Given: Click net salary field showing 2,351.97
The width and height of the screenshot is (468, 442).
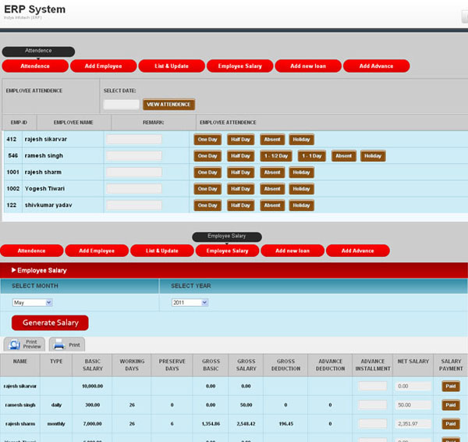Looking at the screenshot, I should pos(413,424).
